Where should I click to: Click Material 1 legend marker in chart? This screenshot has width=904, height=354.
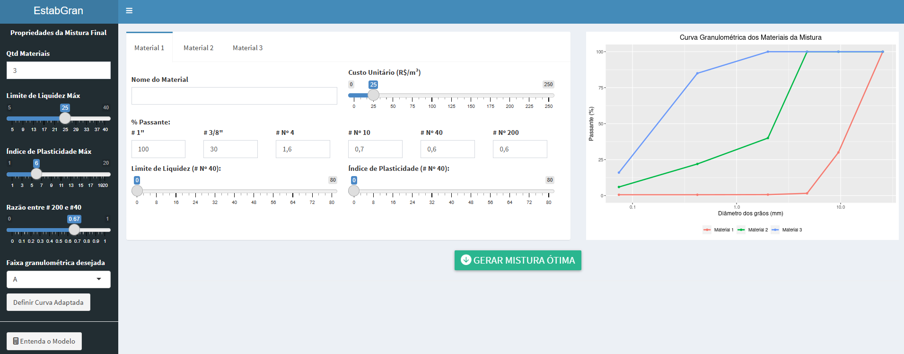coord(707,230)
